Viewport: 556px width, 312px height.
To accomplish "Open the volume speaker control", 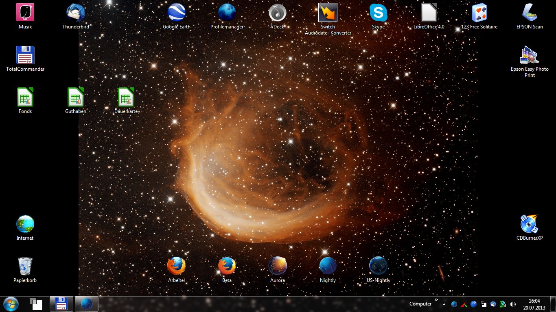I will click(x=512, y=304).
